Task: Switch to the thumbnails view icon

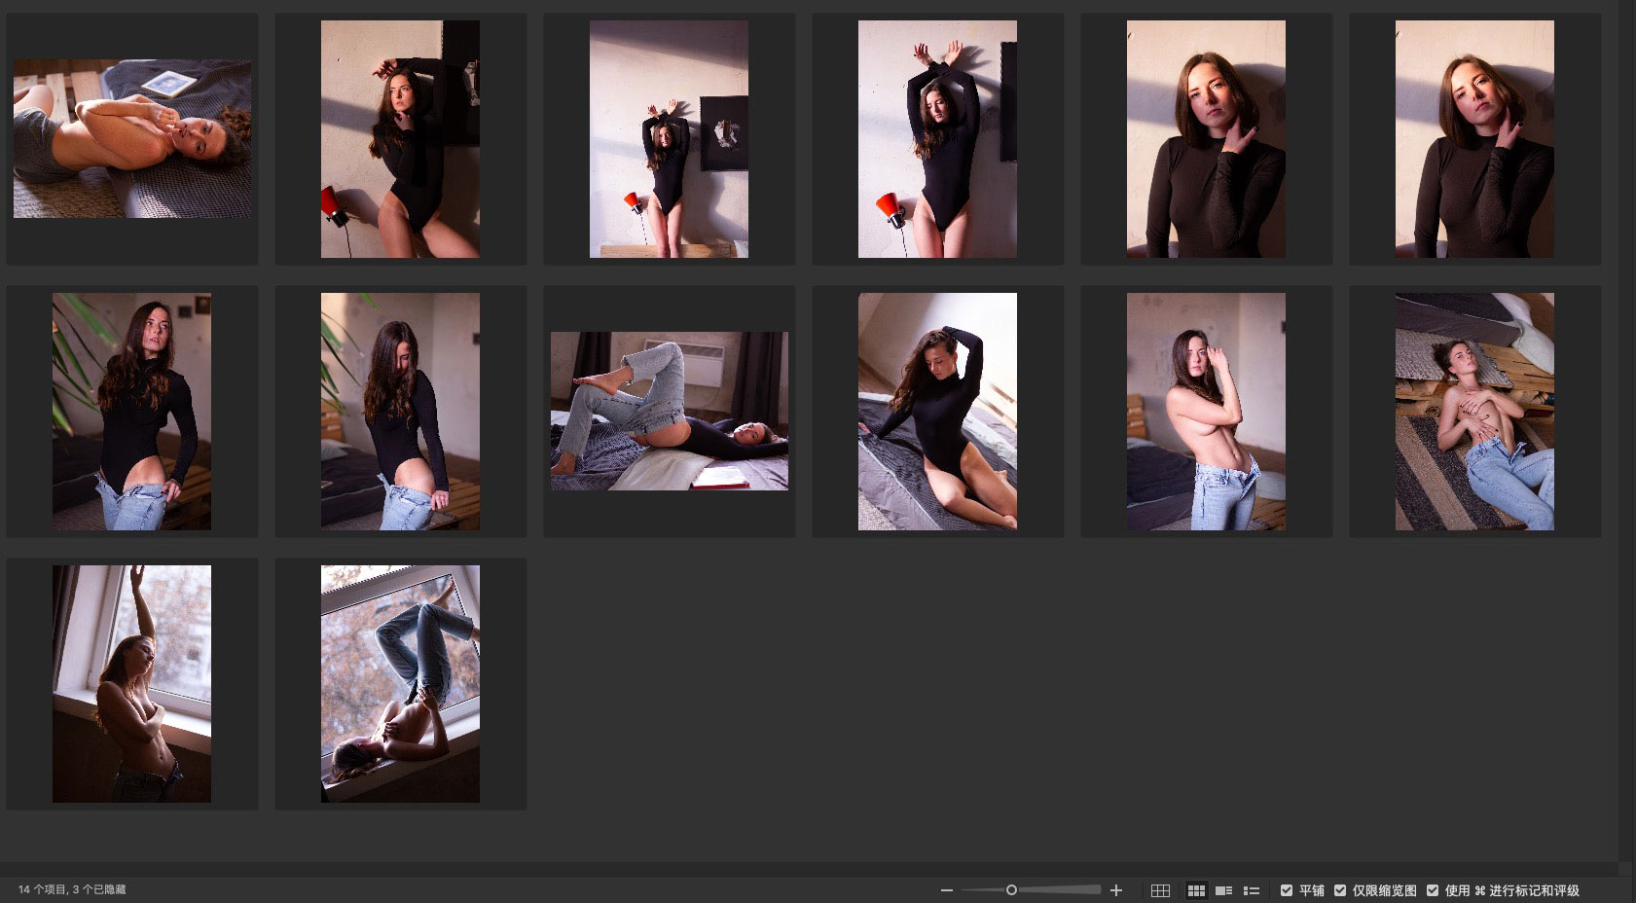Action: (1196, 890)
